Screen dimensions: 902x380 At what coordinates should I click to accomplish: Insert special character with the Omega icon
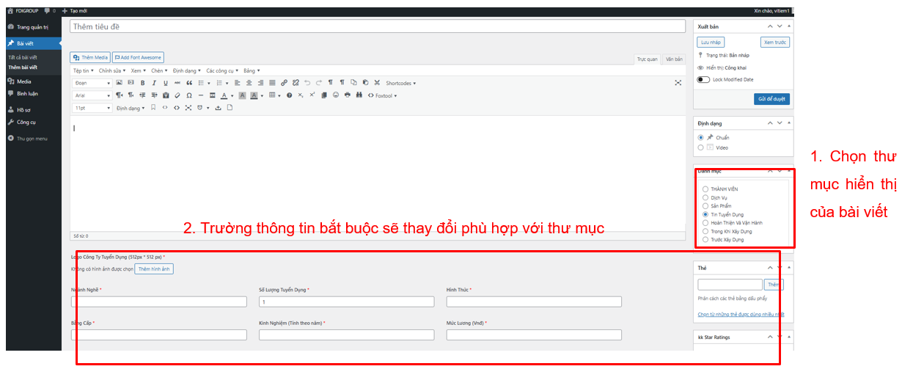tap(189, 95)
